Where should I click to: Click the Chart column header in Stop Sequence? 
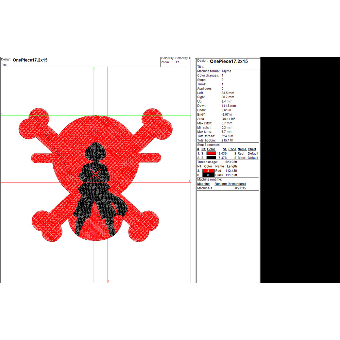[x=252, y=149]
